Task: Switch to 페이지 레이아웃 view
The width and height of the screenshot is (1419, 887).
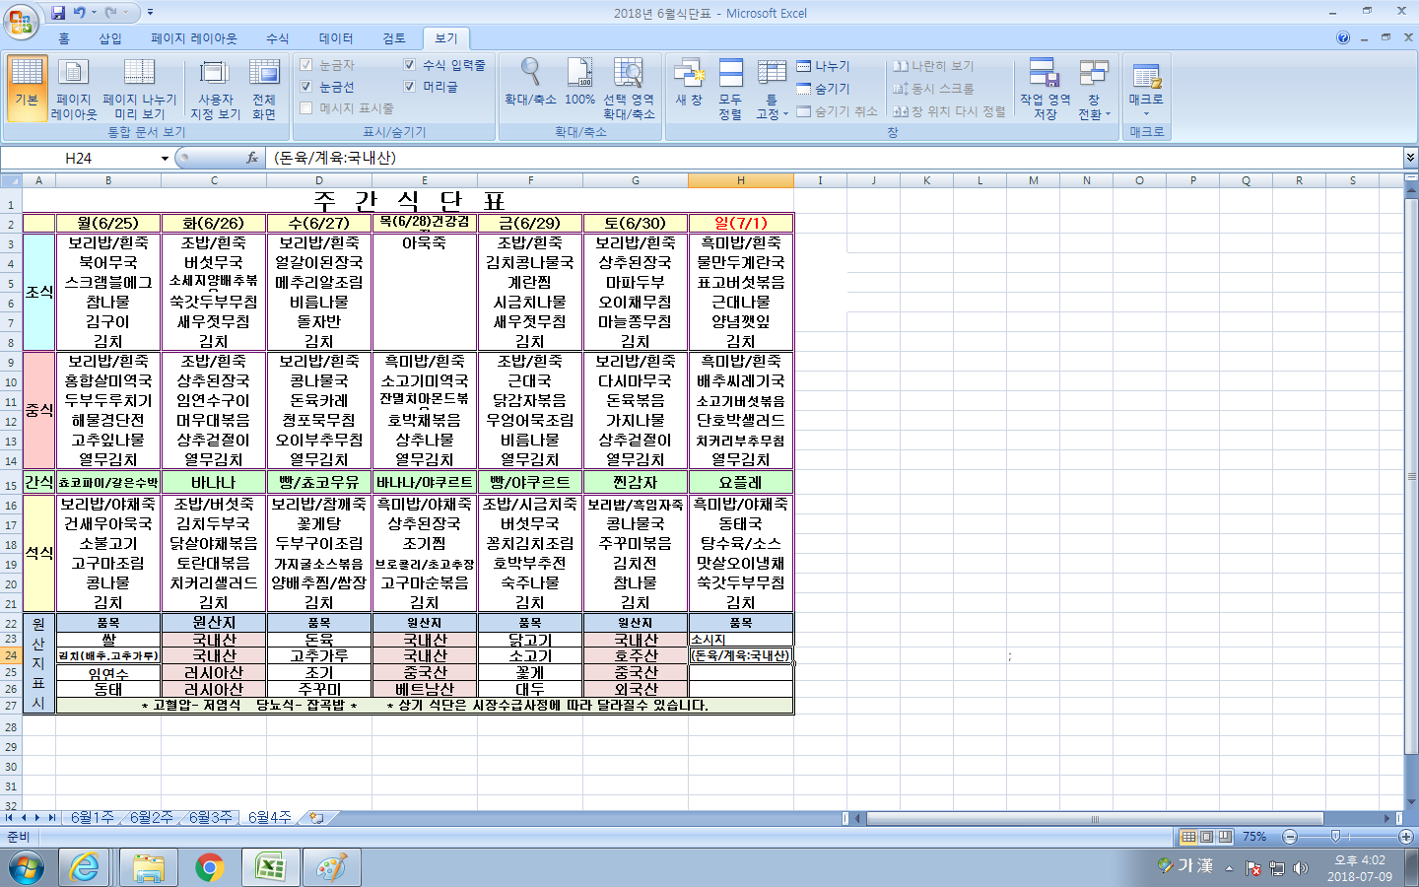Action: click(x=74, y=89)
